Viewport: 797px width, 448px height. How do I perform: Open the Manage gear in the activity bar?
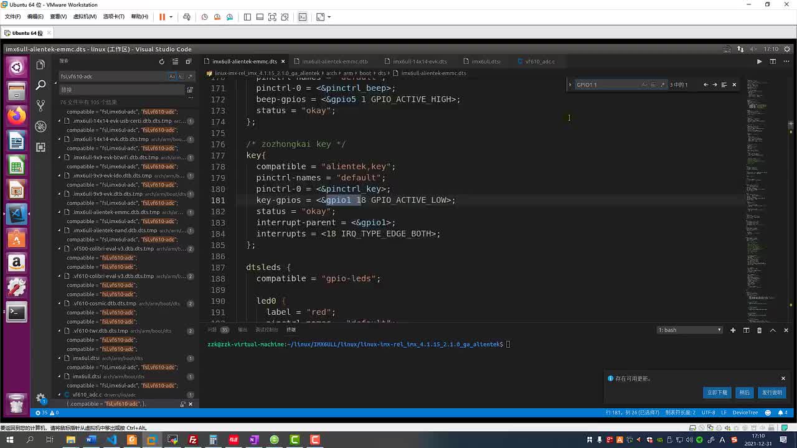(40, 398)
